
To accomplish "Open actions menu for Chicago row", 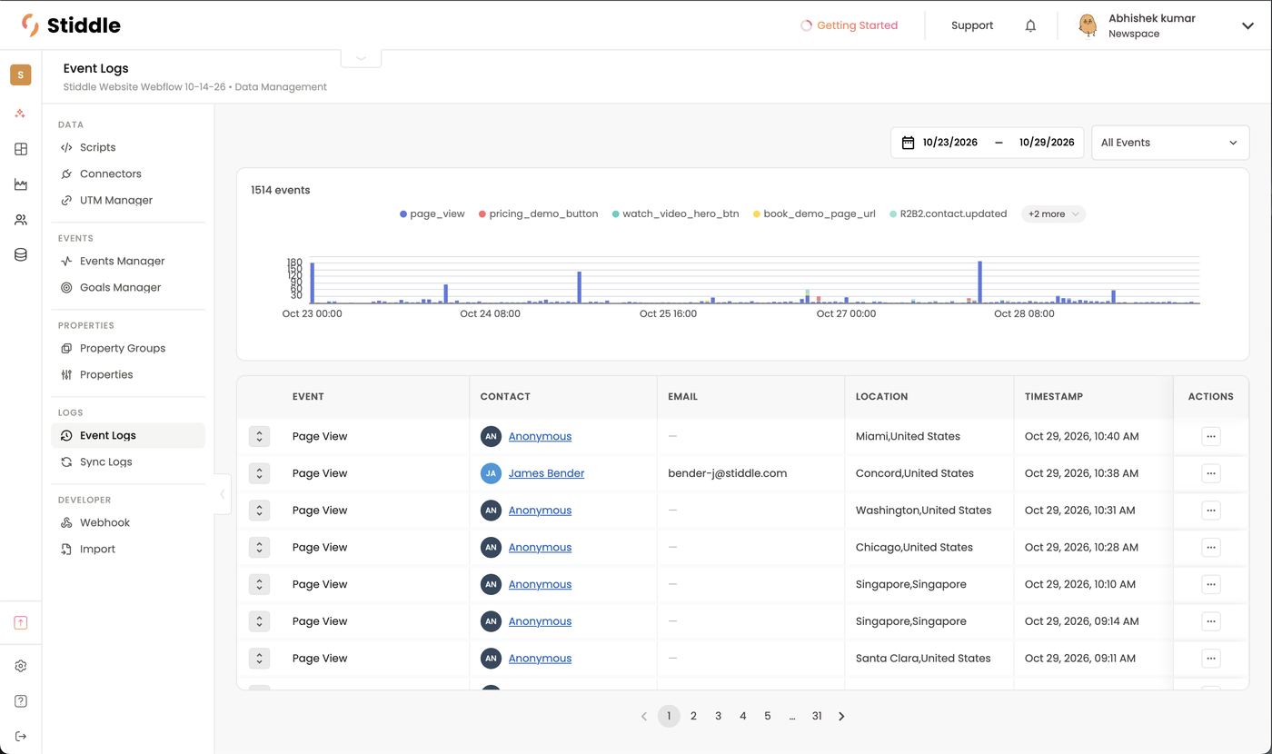I will (1210, 547).
